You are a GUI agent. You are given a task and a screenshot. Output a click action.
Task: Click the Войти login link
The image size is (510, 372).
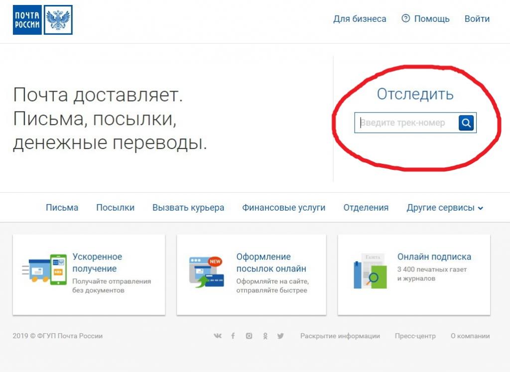click(x=477, y=19)
